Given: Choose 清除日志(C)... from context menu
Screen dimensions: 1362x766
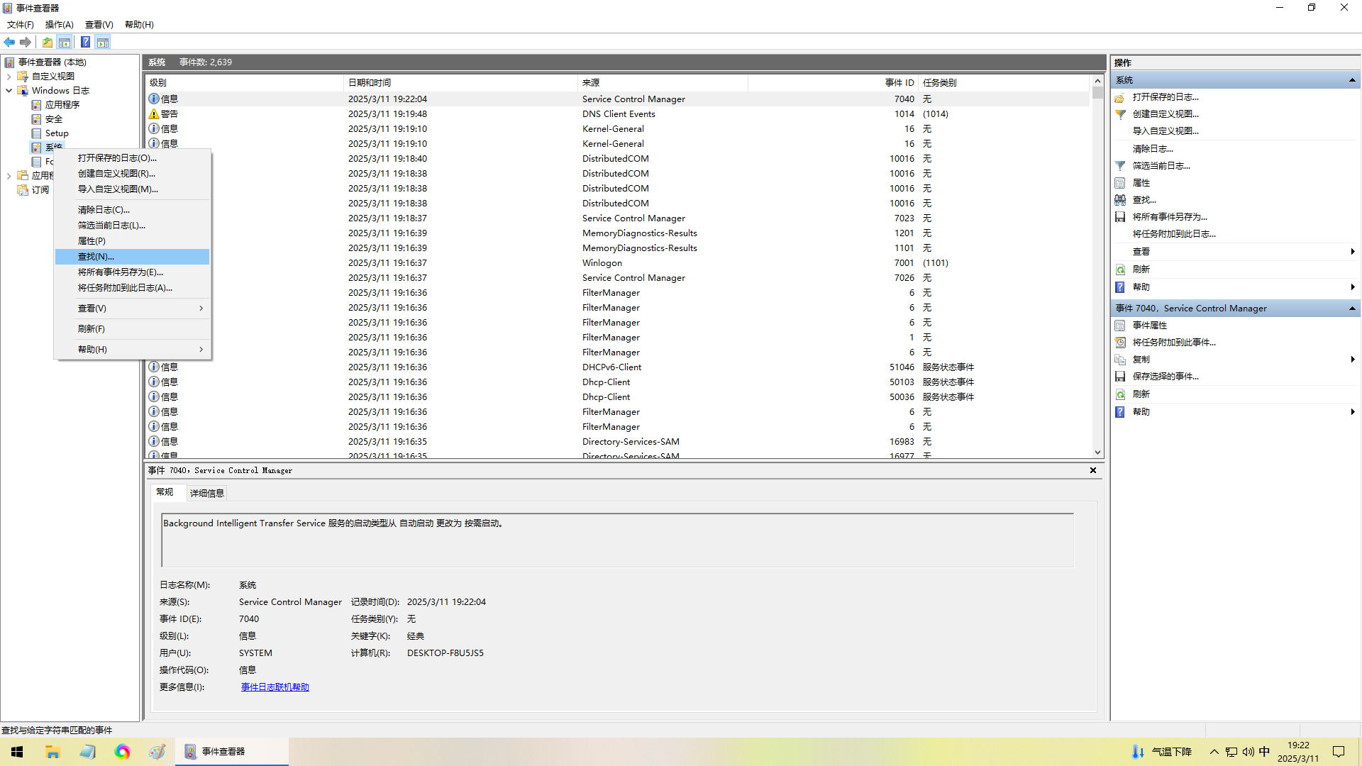Looking at the screenshot, I should point(104,210).
